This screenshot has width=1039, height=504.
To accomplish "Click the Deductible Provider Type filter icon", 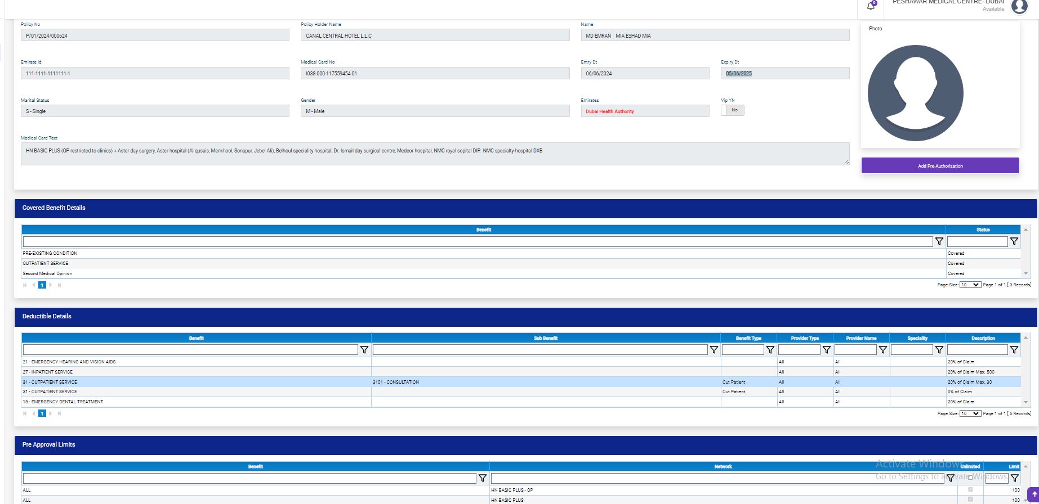I will [x=826, y=350].
